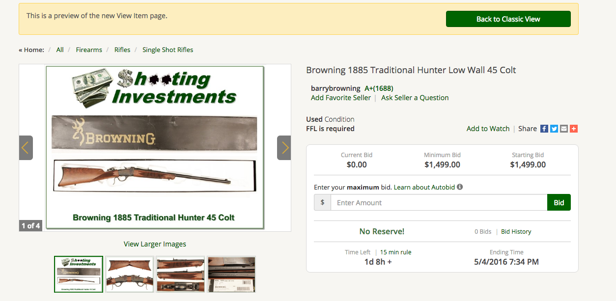Go to Home breadcrumb
Image resolution: width=616 pixels, height=301 pixels.
pyautogui.click(x=31, y=50)
